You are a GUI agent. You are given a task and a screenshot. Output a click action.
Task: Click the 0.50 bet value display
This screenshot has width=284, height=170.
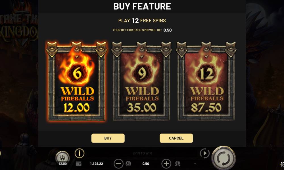coord(146,164)
